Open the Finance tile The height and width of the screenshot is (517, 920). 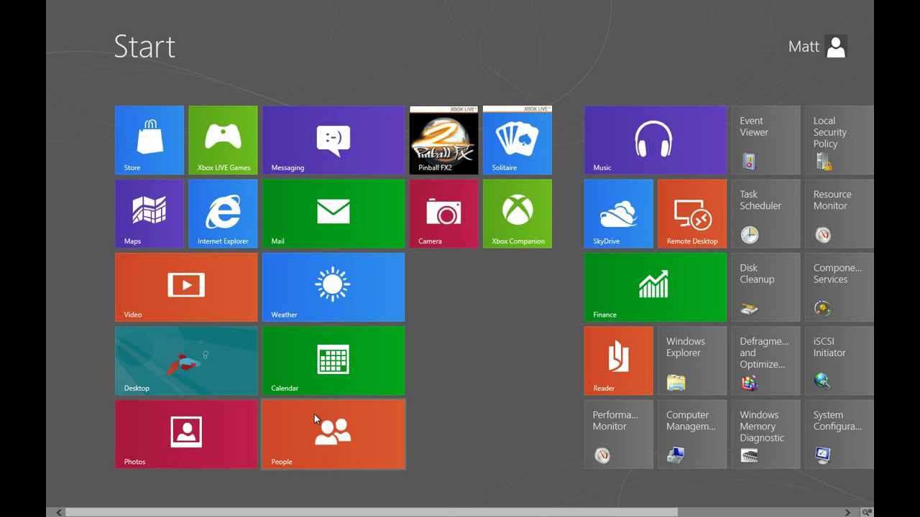pyautogui.click(x=655, y=287)
